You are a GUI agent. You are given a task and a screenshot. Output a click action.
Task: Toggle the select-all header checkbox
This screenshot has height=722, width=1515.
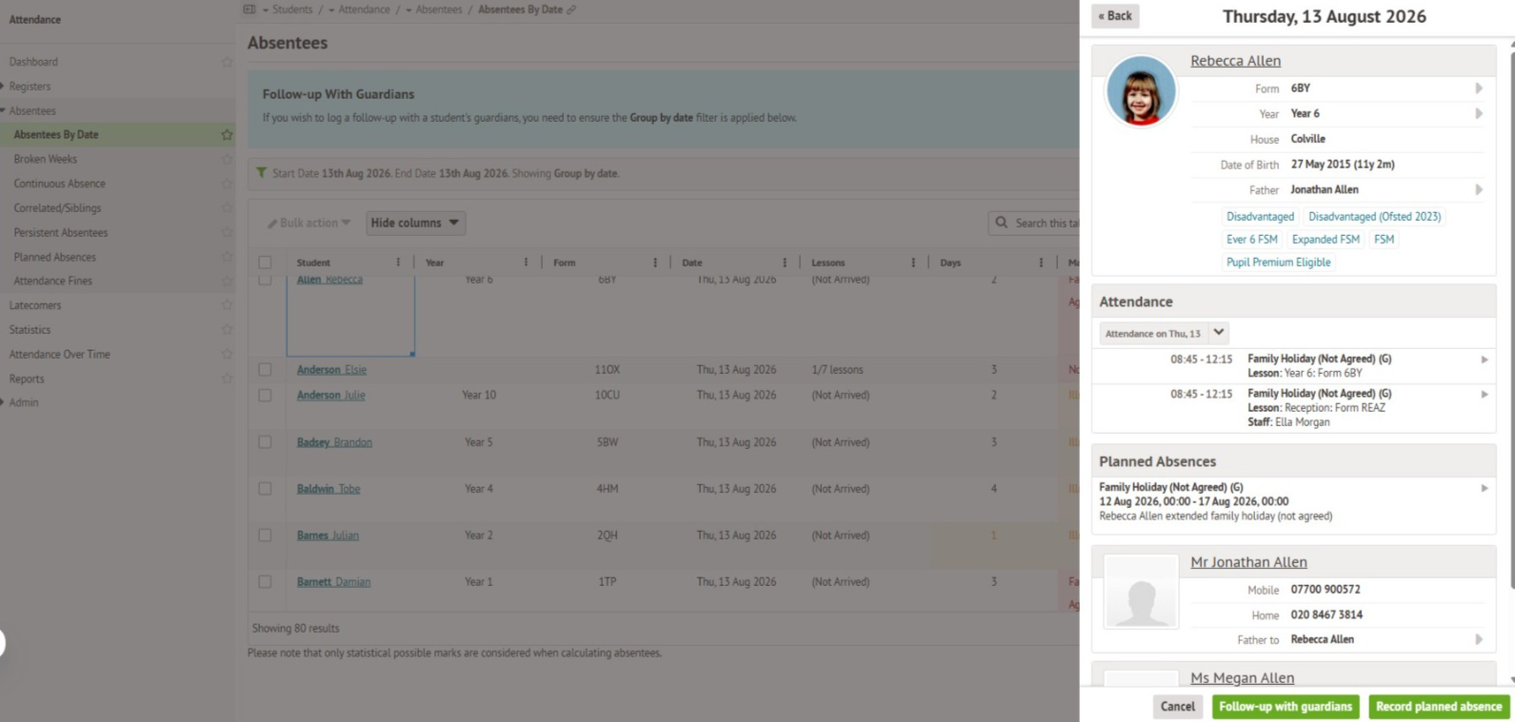click(x=265, y=263)
